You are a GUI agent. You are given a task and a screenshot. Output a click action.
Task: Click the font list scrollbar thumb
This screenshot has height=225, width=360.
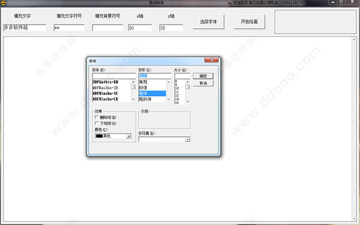[x=133, y=87]
